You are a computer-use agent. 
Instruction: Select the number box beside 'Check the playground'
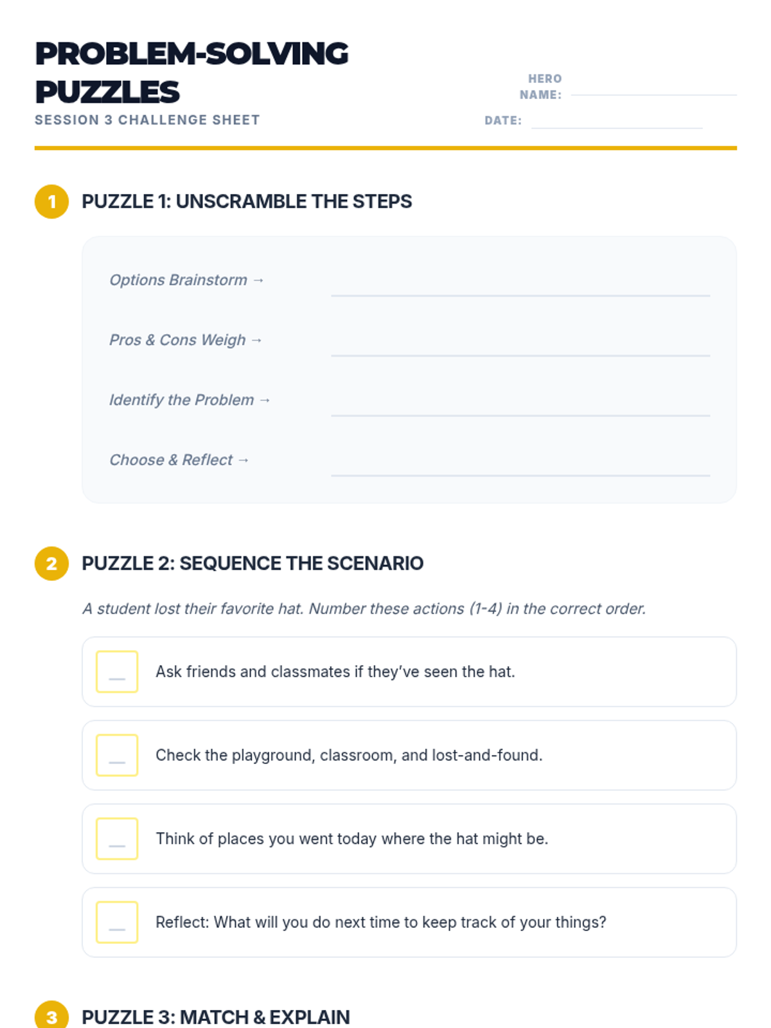(x=117, y=755)
